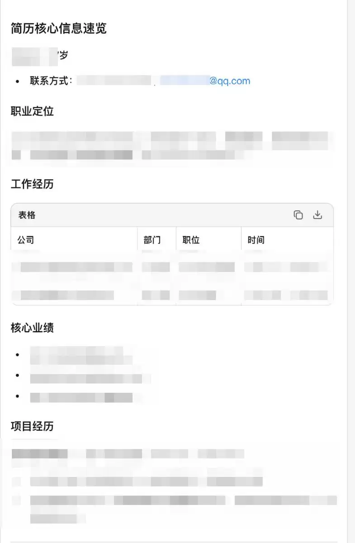This screenshot has height=543, width=355.
Task: Select the 公司 column header
Action: (x=25, y=240)
